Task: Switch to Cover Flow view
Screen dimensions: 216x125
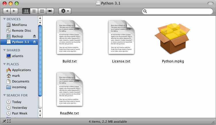Action: pyautogui.click(x=50, y=11)
